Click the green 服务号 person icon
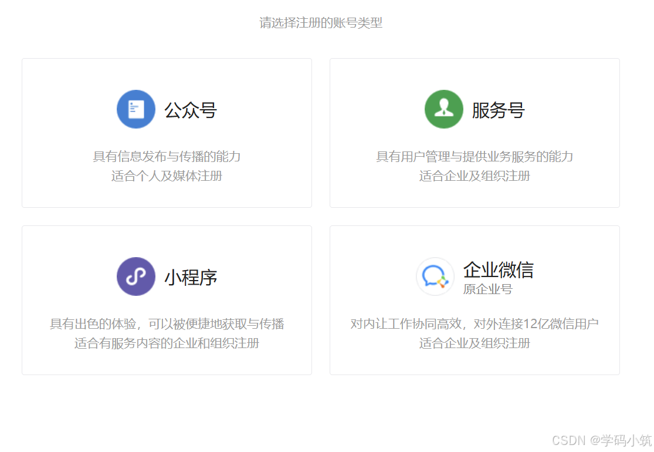654x452 pixels. pos(444,109)
